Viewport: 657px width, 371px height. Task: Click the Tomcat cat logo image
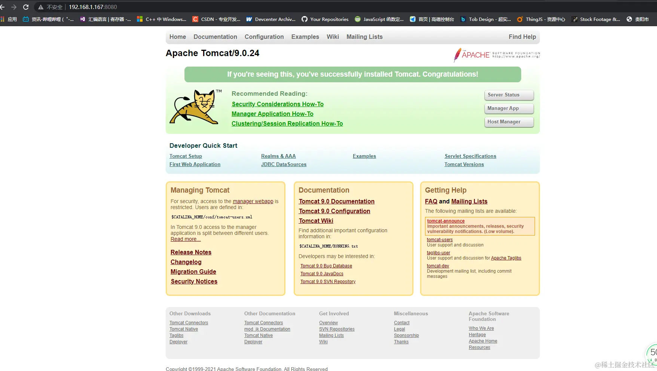click(x=196, y=107)
